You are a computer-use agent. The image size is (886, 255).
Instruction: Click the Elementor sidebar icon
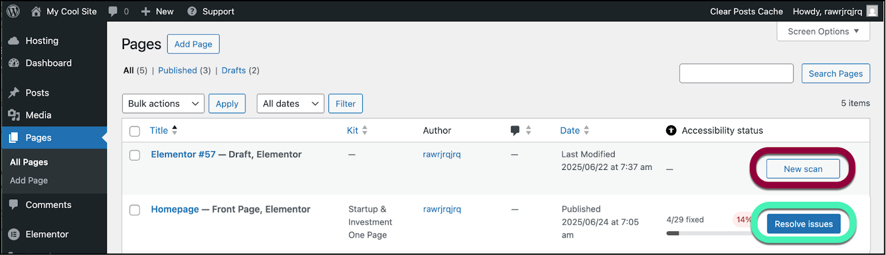click(x=14, y=234)
